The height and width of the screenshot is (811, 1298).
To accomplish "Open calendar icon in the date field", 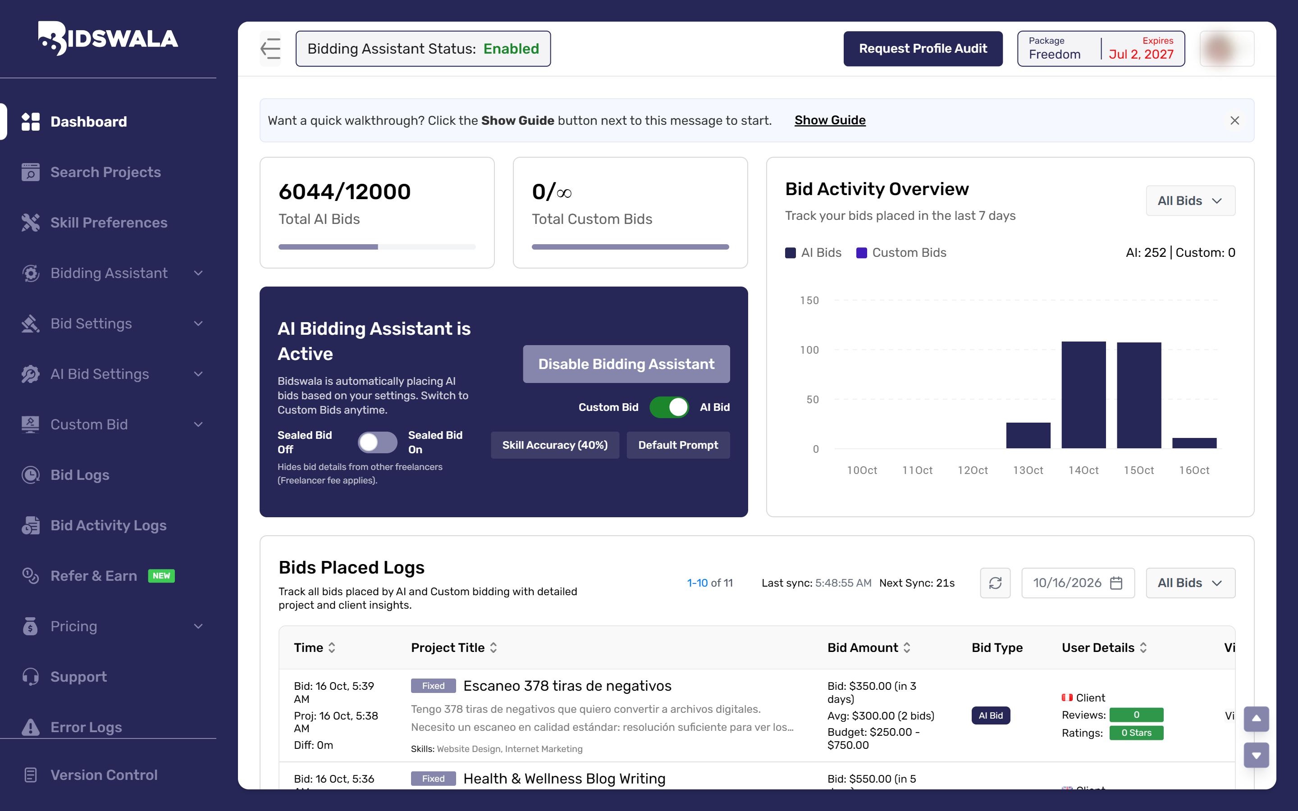I will tap(1116, 583).
